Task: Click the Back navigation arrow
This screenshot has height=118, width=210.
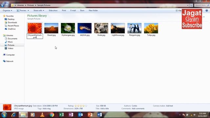Action: coord(2,5)
